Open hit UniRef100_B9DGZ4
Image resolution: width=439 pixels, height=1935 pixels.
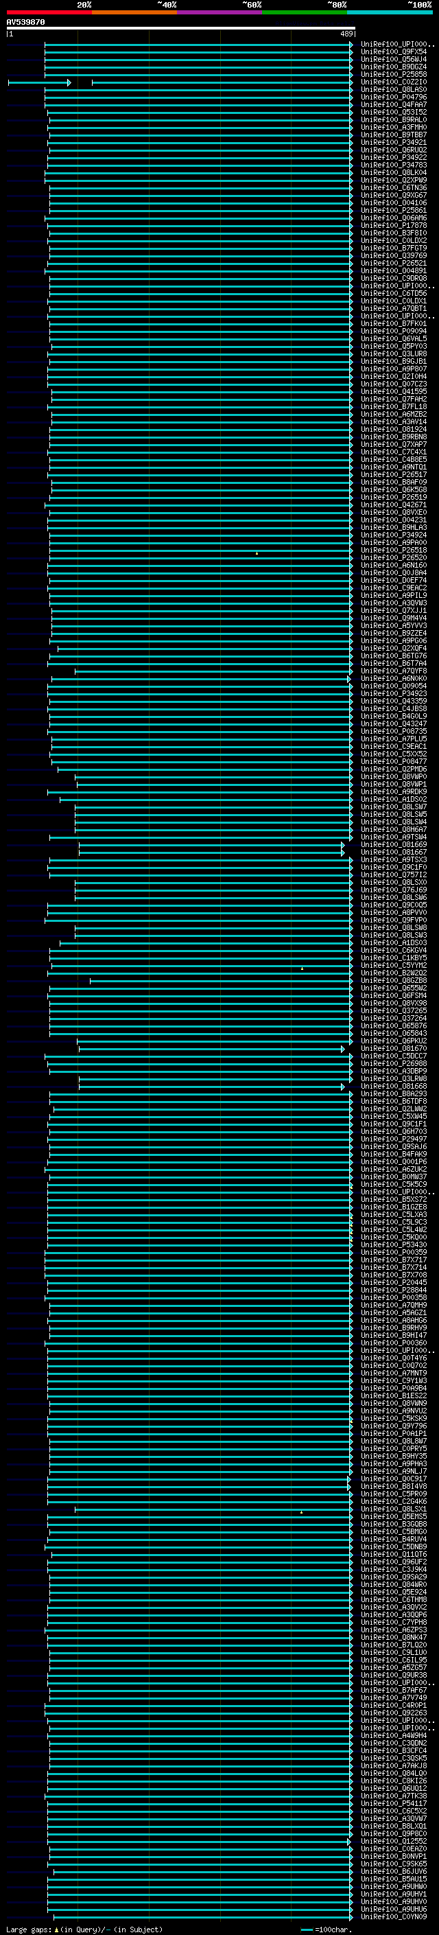(x=393, y=67)
